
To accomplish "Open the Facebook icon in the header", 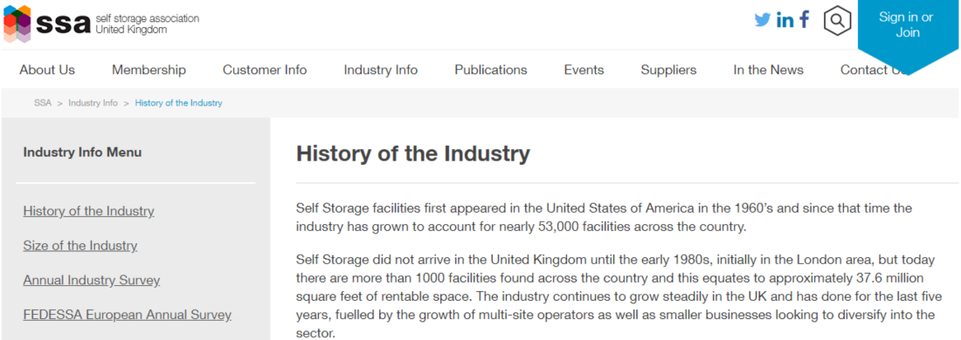I will (804, 19).
